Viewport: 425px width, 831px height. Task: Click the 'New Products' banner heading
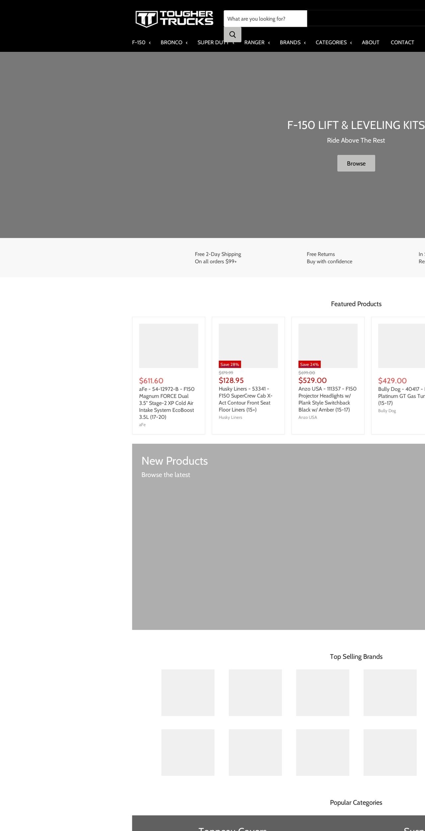[x=174, y=461]
